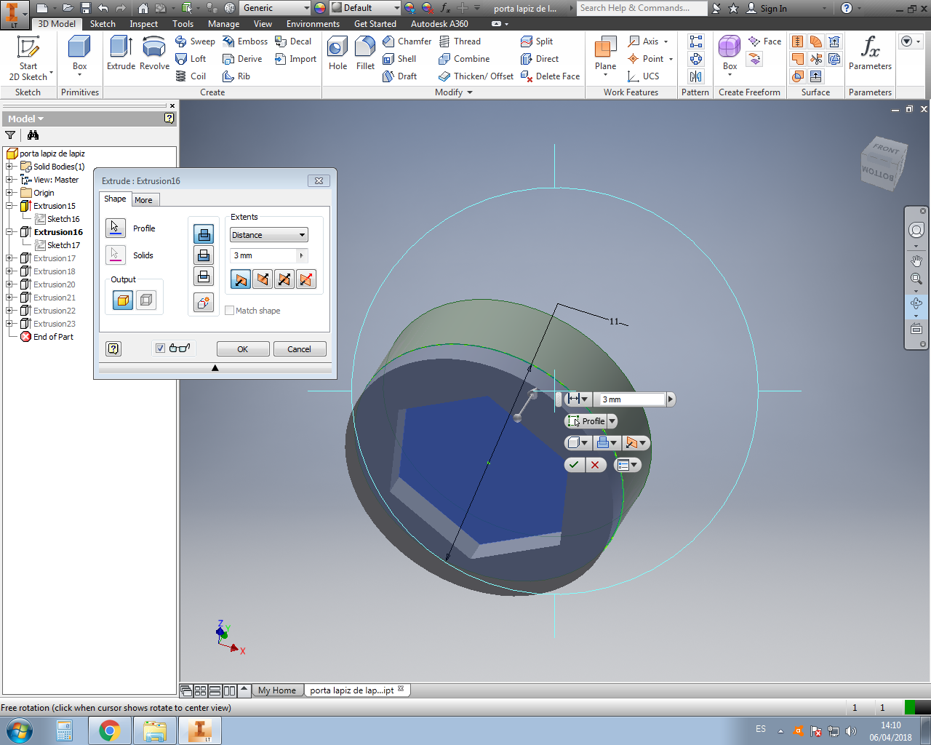Select the Extrude tool in ribbon
Screen dimensions: 931x745
click(x=121, y=53)
